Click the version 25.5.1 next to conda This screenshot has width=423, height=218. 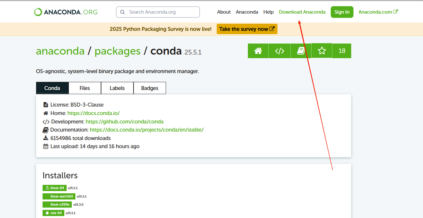click(193, 52)
